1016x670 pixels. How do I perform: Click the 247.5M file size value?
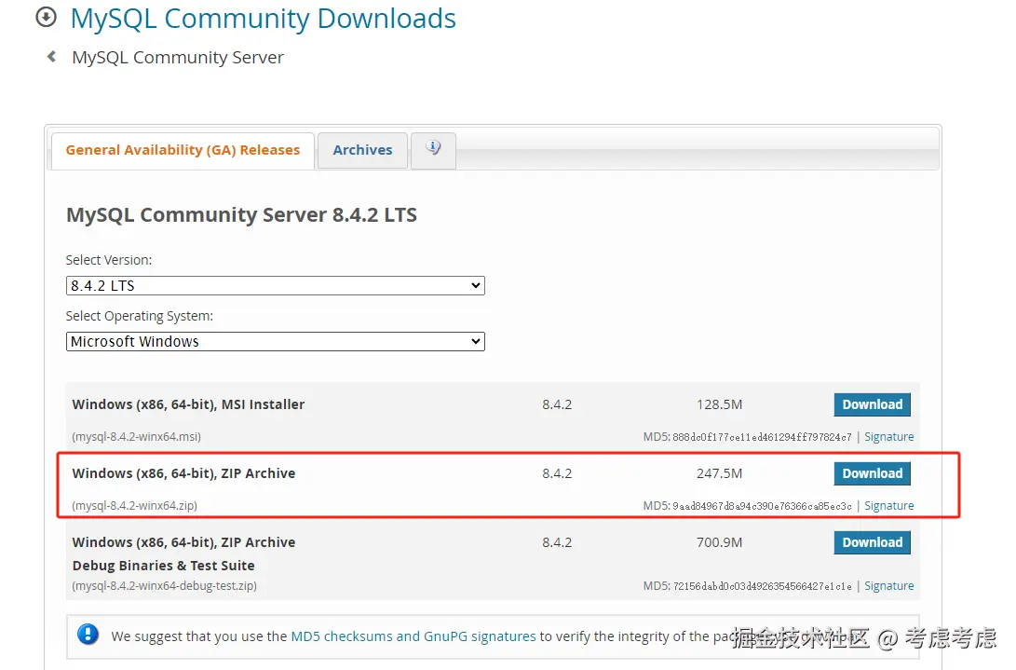(719, 473)
